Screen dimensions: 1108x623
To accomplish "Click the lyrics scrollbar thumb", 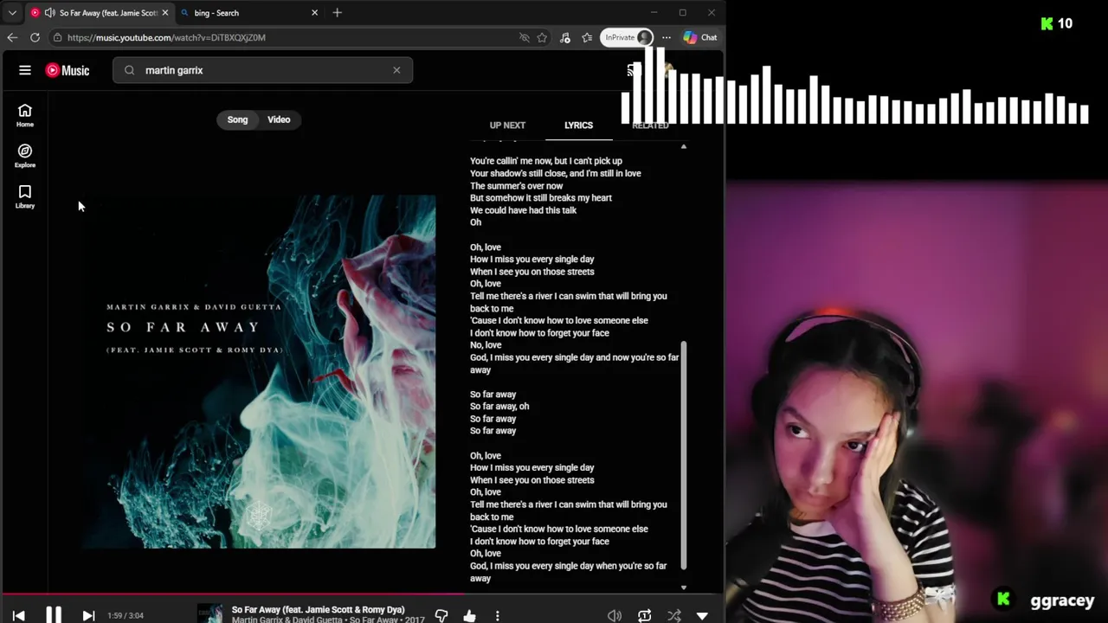I will (x=683, y=454).
